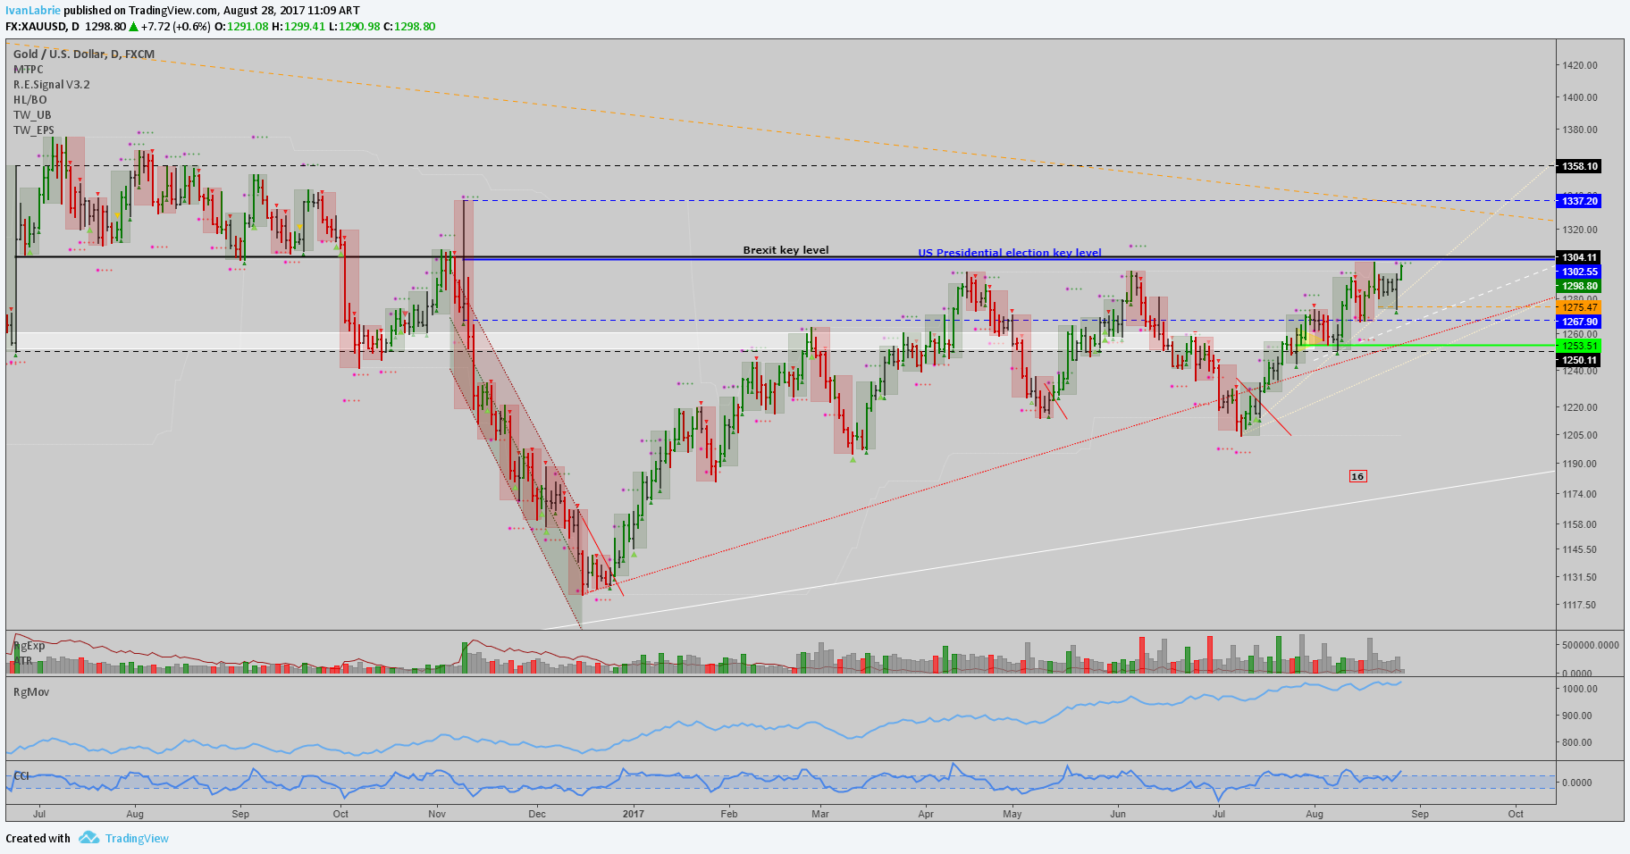Viewport: 1630px width, 854px height.
Task: Click the blue 1267.90 price label
Action: click(x=1579, y=322)
